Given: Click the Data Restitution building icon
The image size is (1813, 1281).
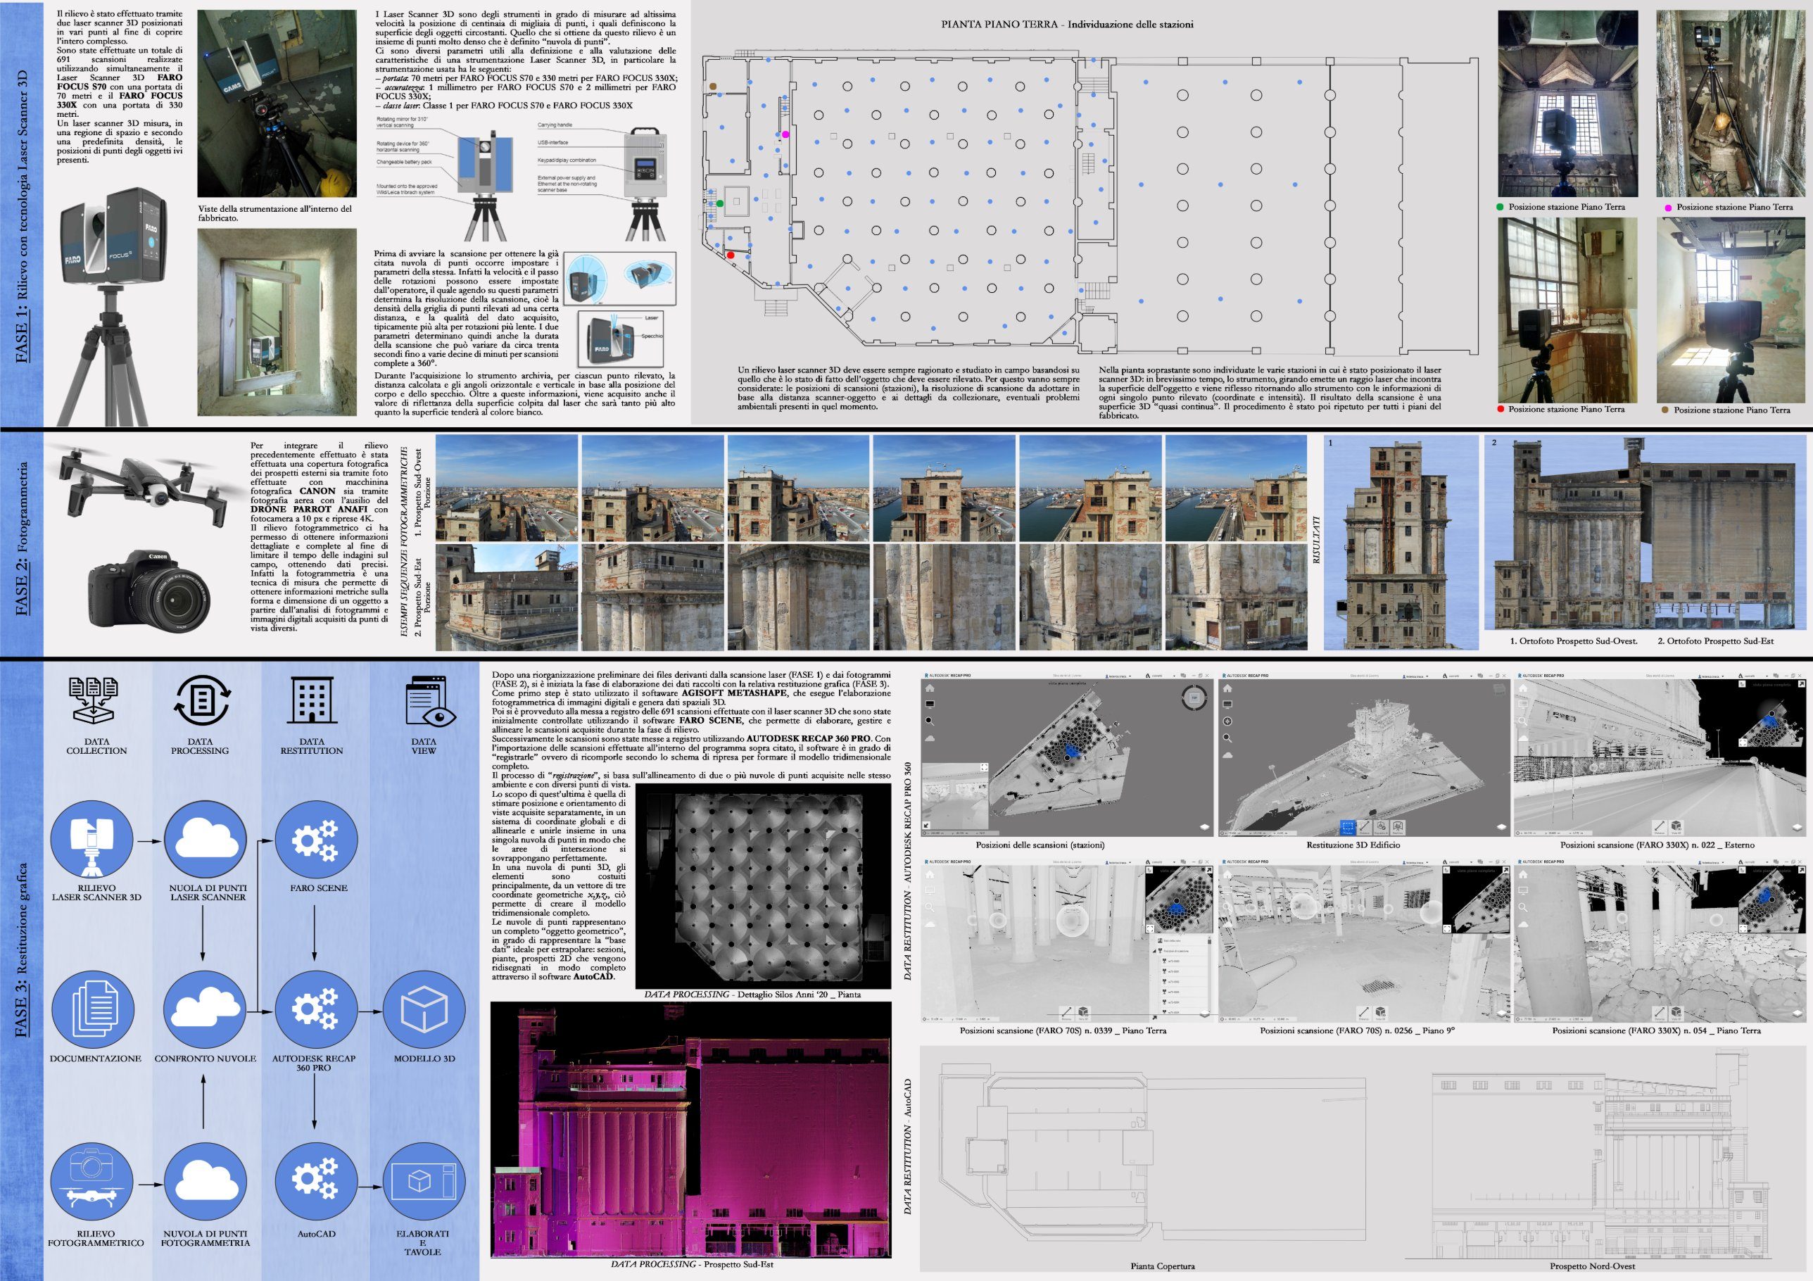Looking at the screenshot, I should click(x=312, y=701).
